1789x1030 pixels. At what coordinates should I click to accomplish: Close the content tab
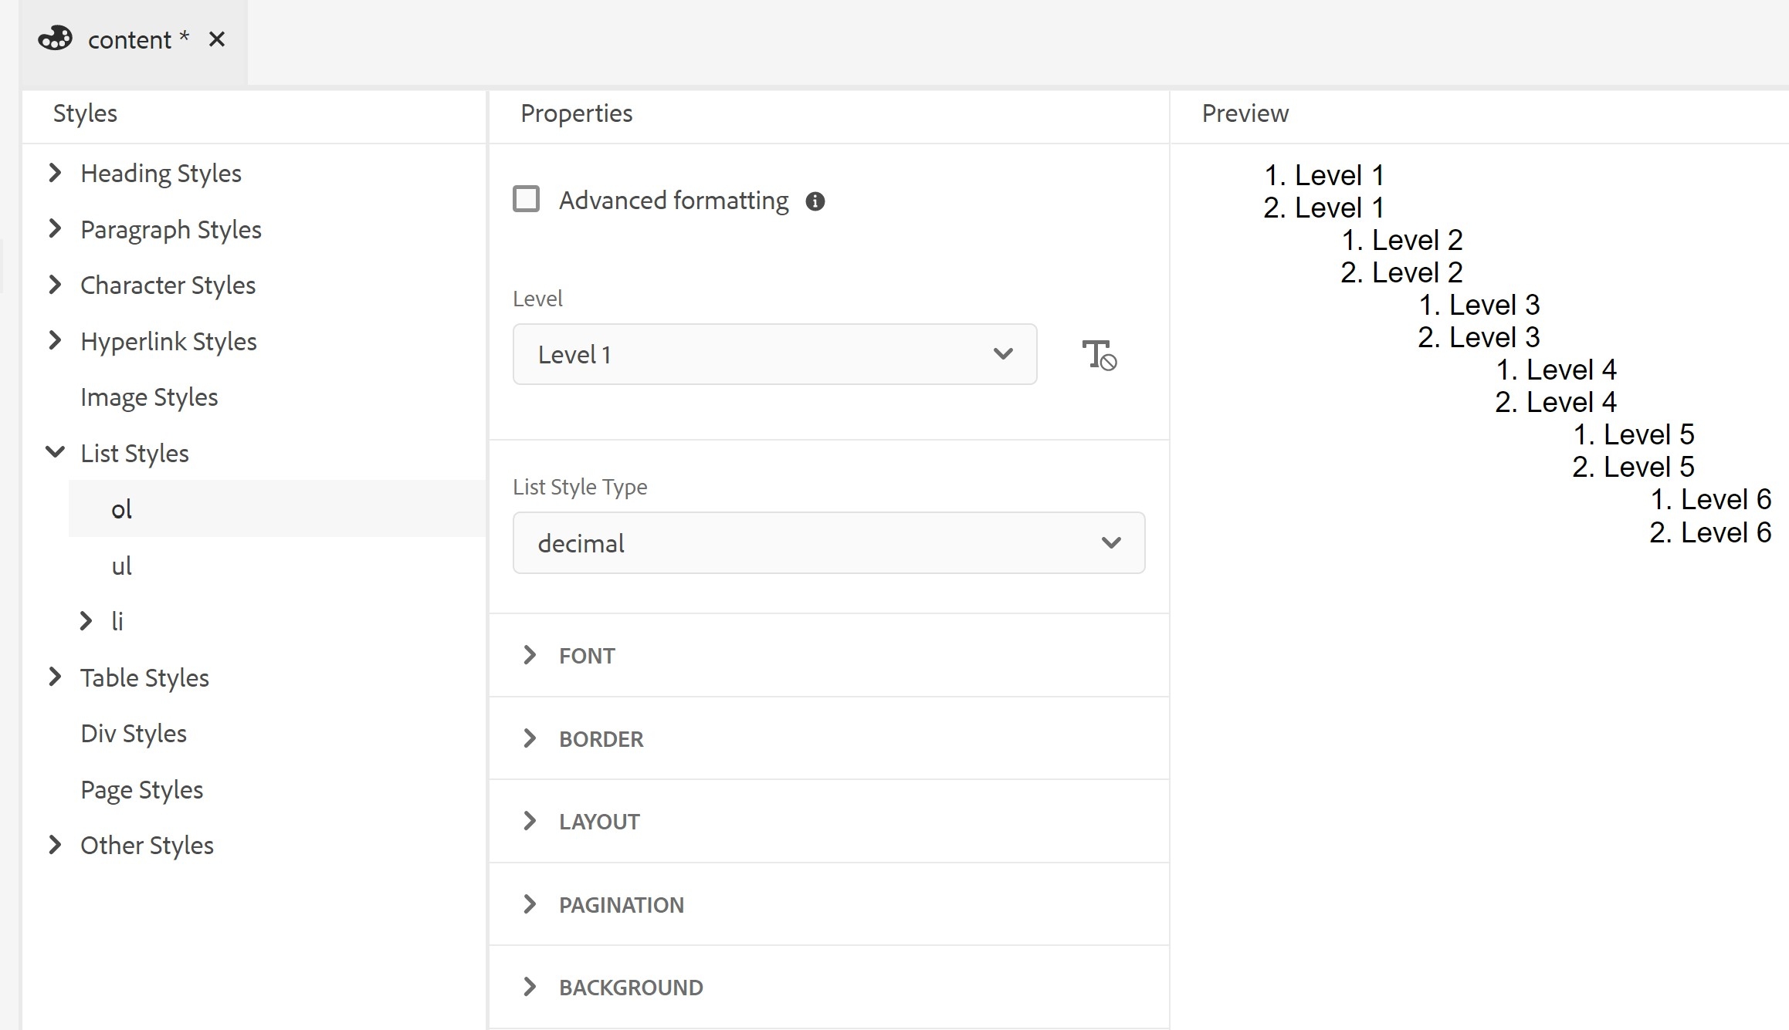pyautogui.click(x=217, y=39)
